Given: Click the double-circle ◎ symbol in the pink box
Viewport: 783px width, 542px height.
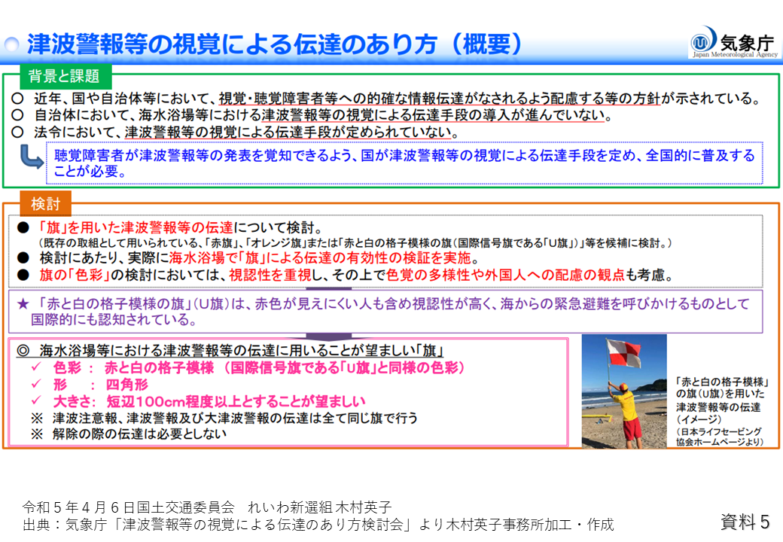Looking at the screenshot, I should pyautogui.click(x=23, y=352).
